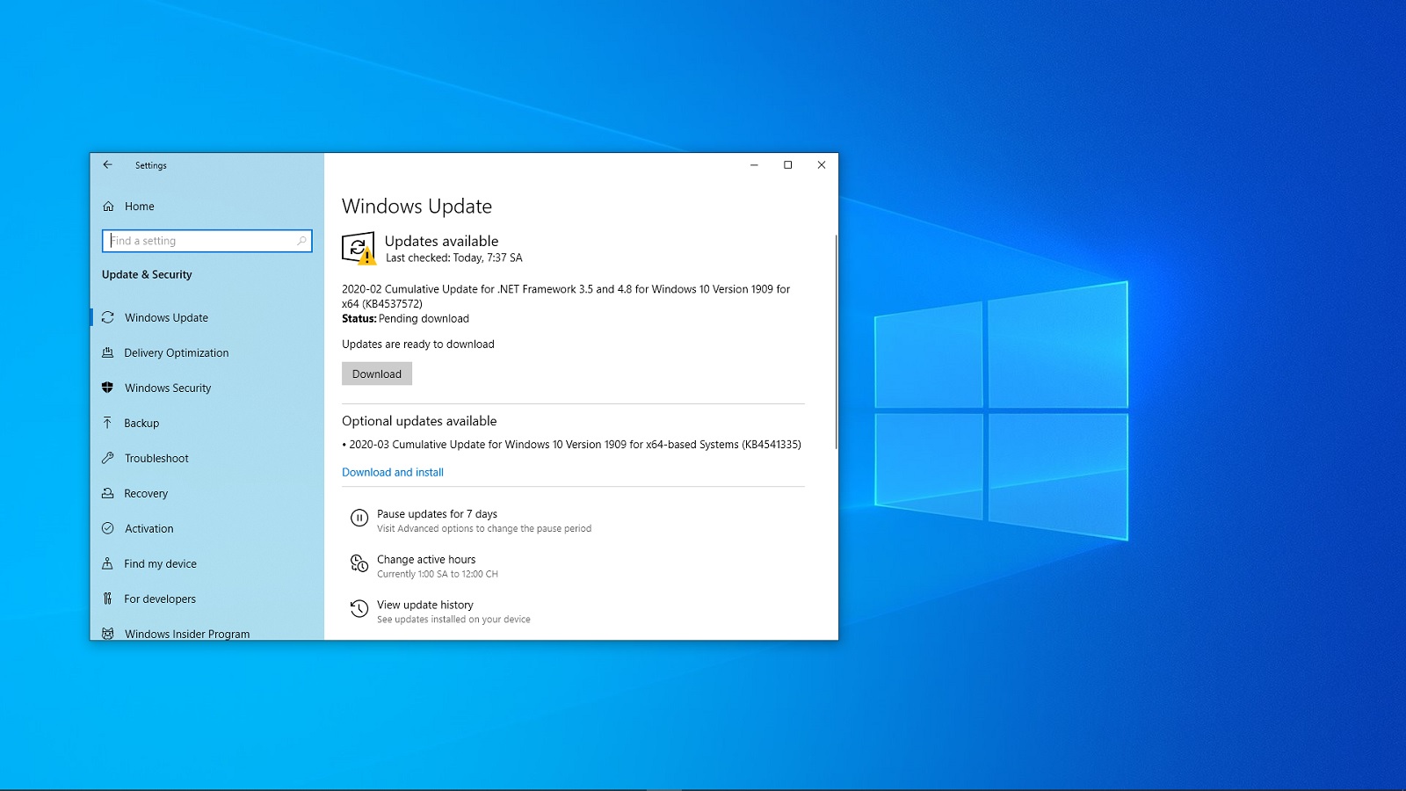Click the Windows Insider Program icon
Image resolution: width=1406 pixels, height=791 pixels.
pyautogui.click(x=107, y=634)
